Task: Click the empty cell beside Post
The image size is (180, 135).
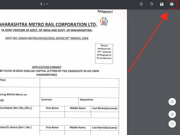Action: click(79, 83)
